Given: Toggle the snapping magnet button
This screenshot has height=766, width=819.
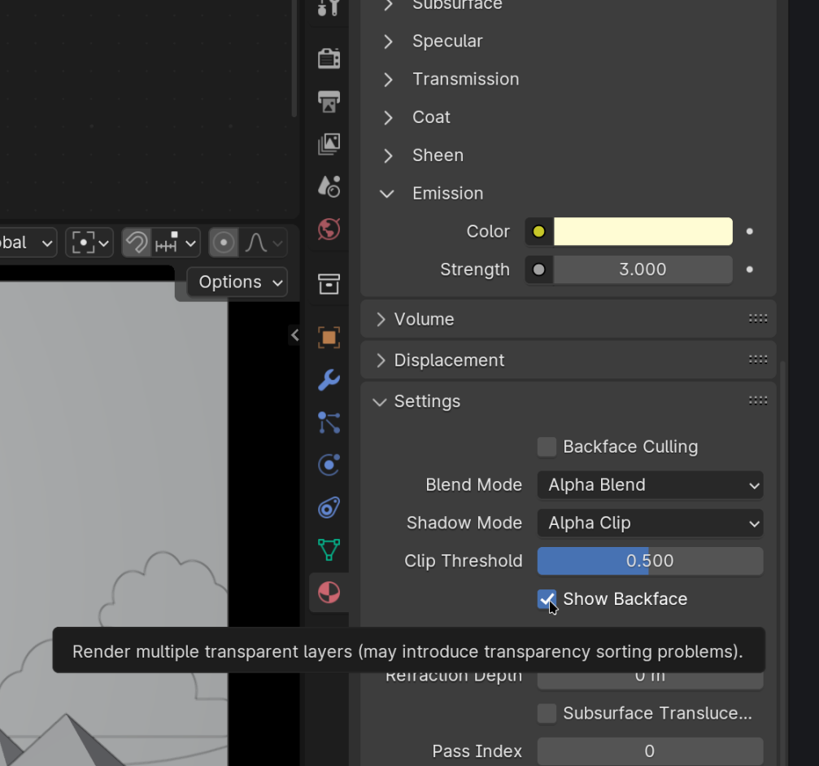Looking at the screenshot, I should click(137, 243).
